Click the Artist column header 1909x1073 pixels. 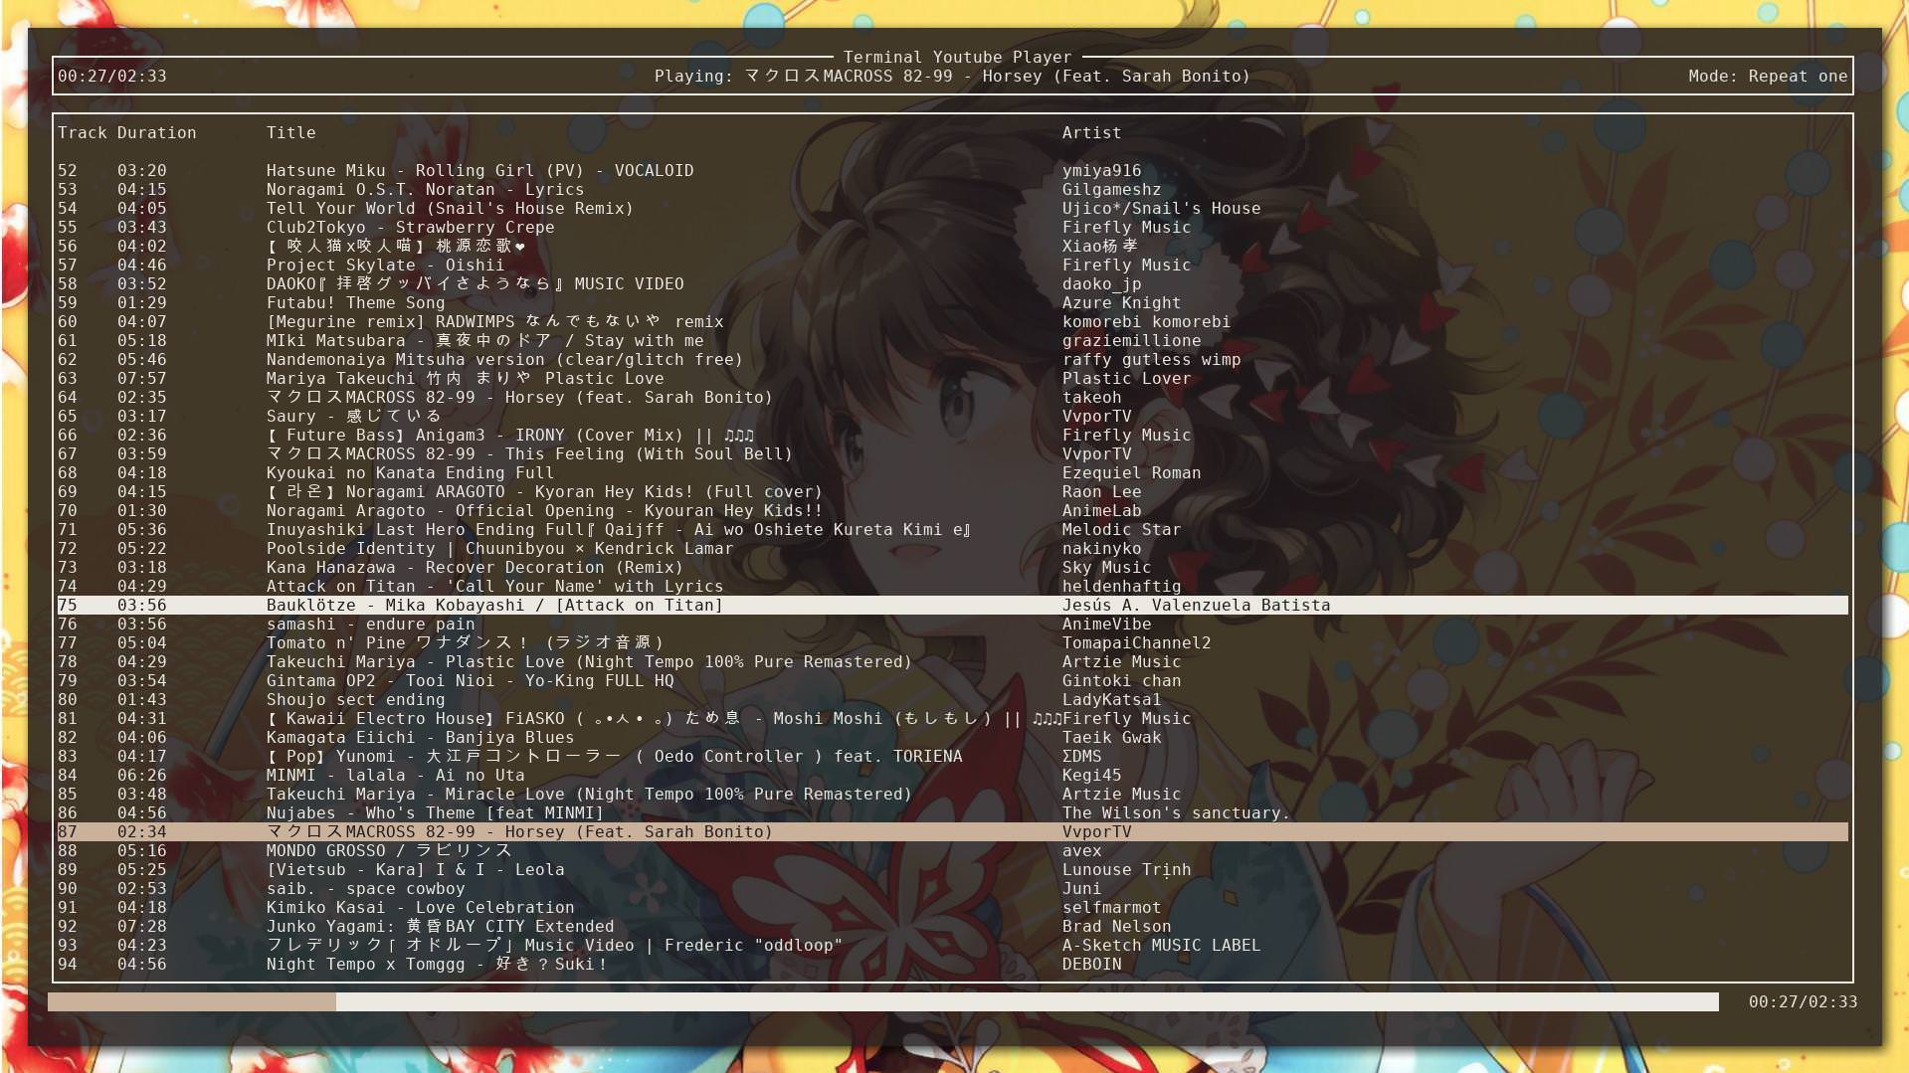[1090, 133]
